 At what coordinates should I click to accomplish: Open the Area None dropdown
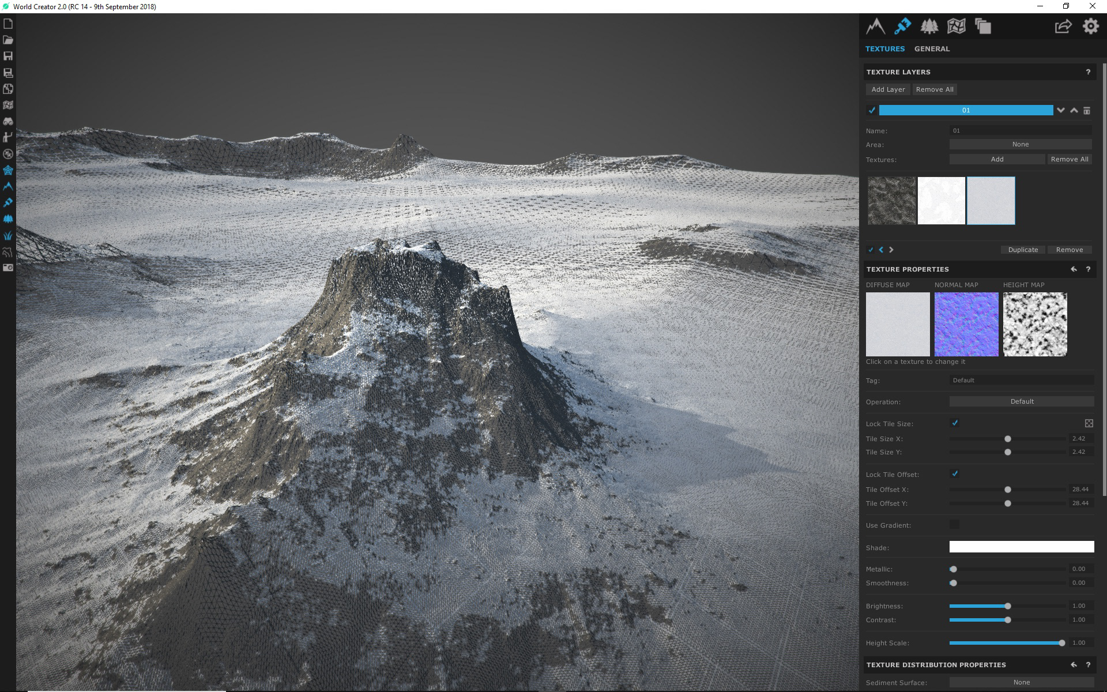pos(1020,144)
